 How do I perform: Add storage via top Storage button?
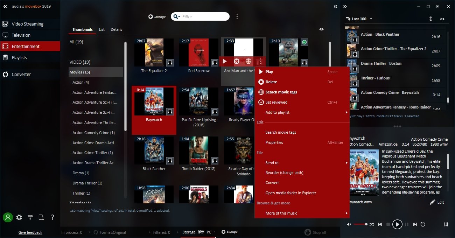[x=157, y=16]
